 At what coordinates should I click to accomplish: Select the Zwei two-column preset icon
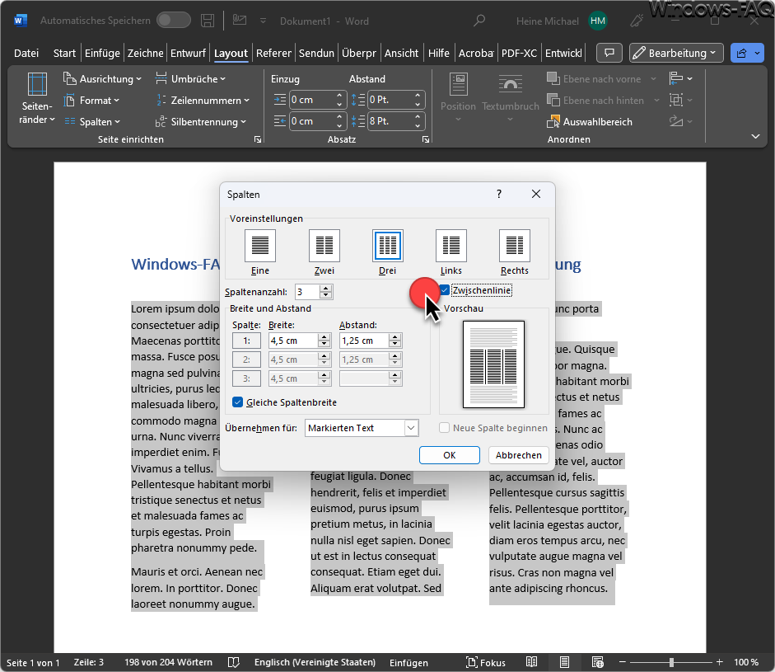[324, 246]
